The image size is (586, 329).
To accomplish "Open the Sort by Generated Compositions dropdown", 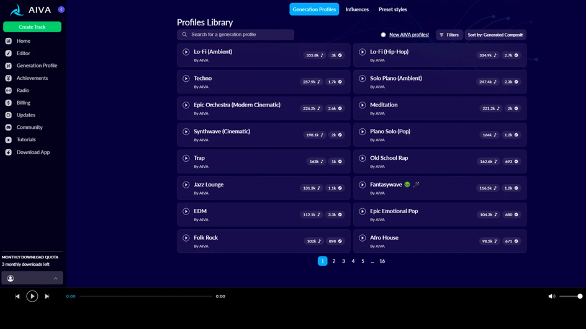I will [495, 35].
